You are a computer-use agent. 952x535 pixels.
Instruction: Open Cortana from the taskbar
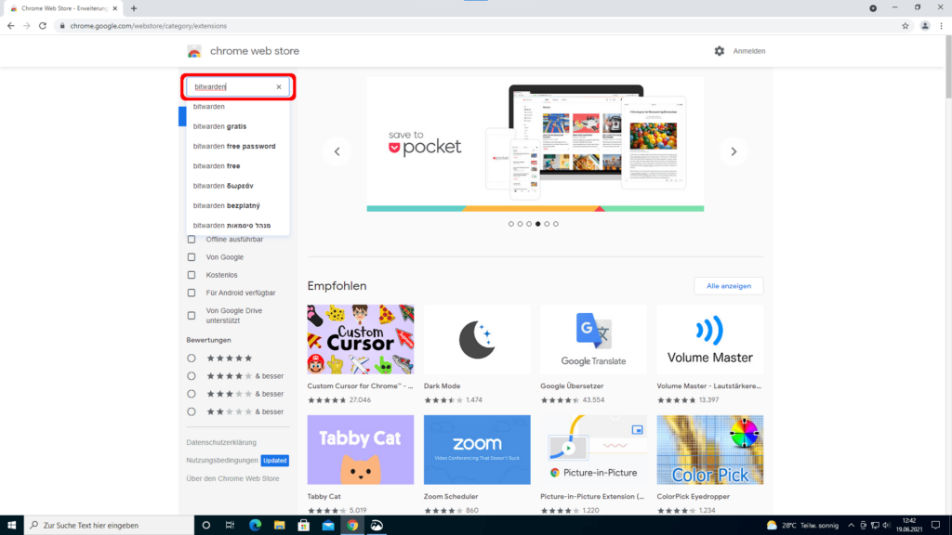[205, 526]
